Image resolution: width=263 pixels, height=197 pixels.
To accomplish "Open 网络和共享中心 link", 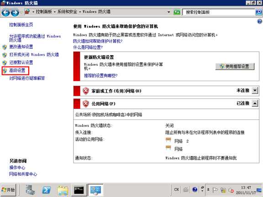I will tap(23, 174).
